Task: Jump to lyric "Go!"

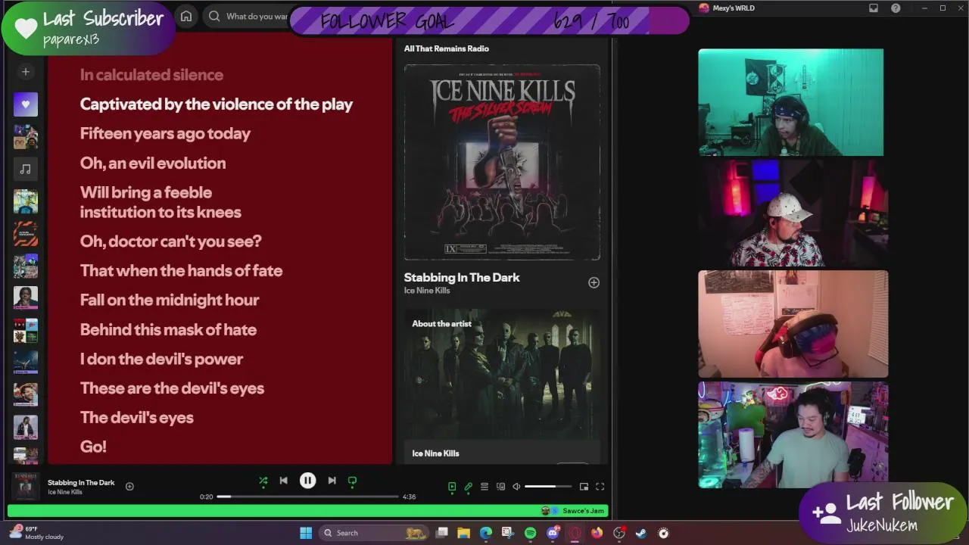Action: coord(93,447)
